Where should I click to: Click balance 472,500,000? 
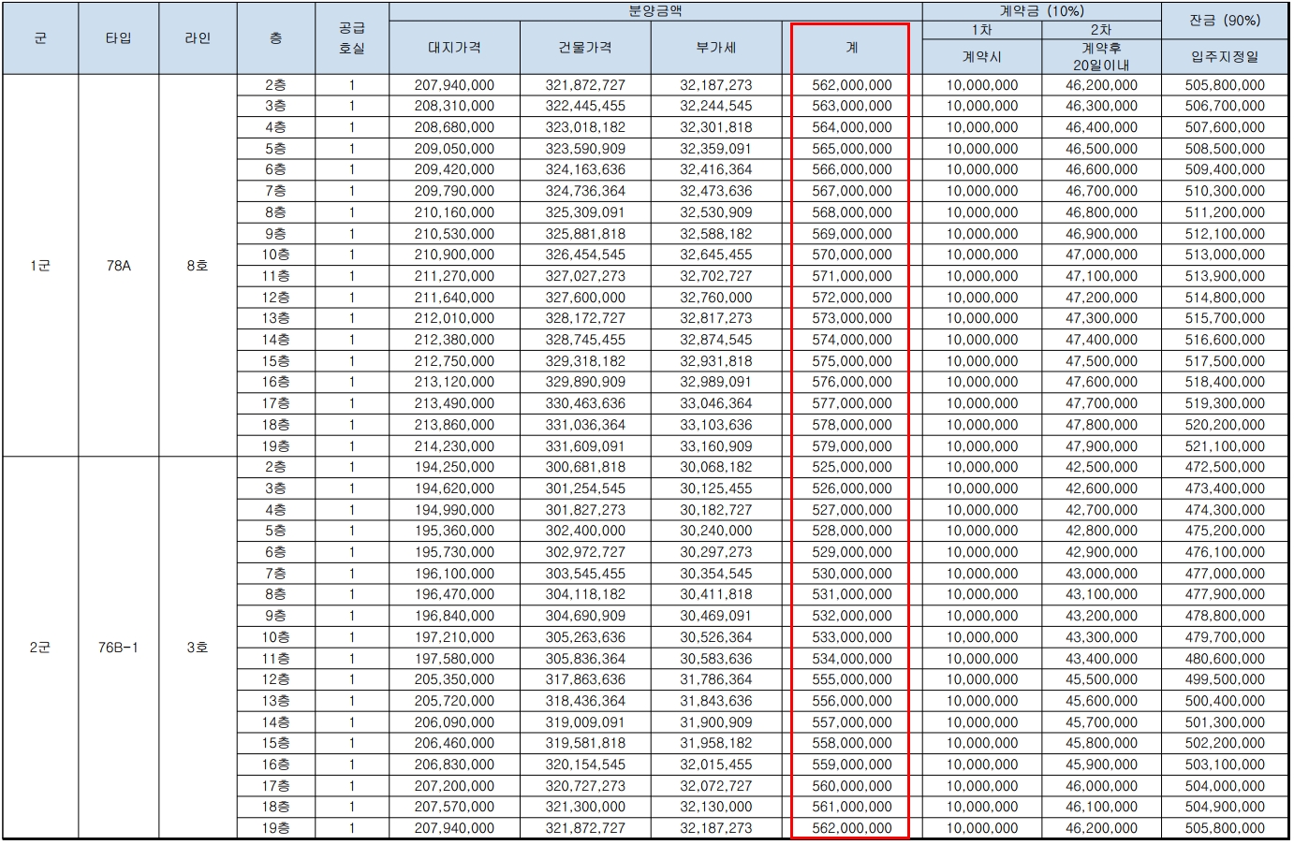1225,467
